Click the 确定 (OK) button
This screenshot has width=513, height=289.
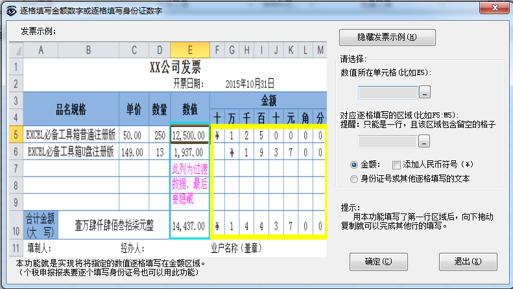[x=378, y=261]
